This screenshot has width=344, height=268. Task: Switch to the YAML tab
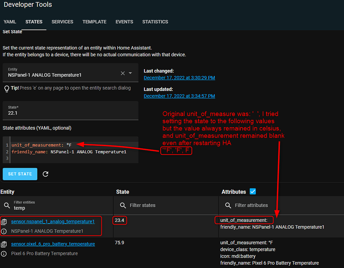tap(10, 22)
